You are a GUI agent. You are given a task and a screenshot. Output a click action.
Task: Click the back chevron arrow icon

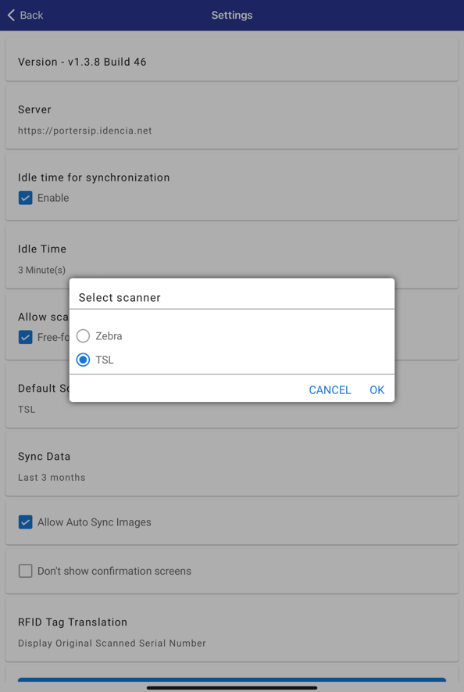pos(12,15)
